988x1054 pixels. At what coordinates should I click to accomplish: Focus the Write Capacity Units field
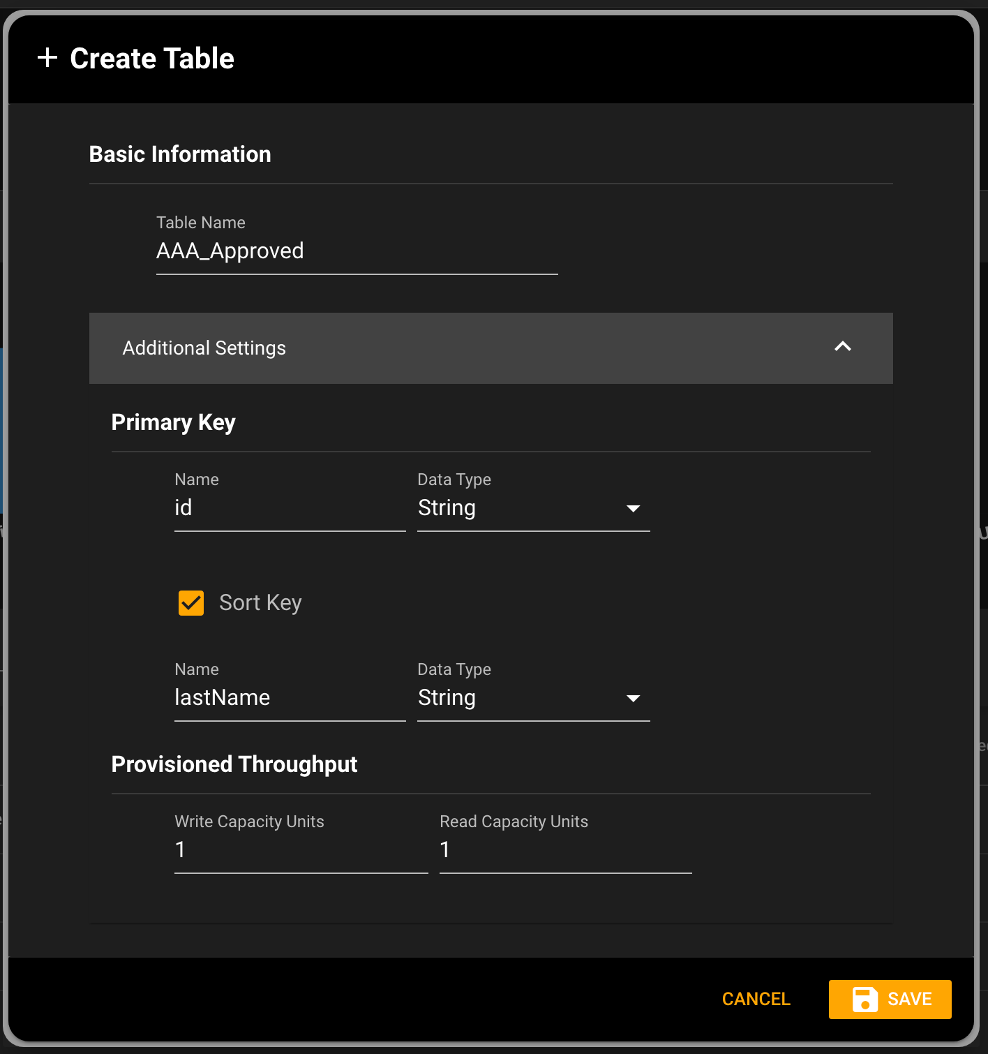301,850
